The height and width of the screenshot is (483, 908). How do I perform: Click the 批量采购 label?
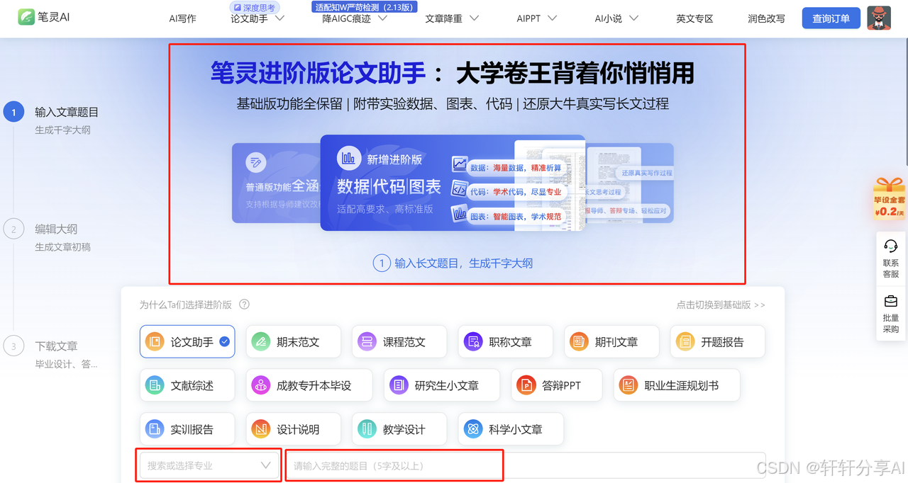point(891,324)
